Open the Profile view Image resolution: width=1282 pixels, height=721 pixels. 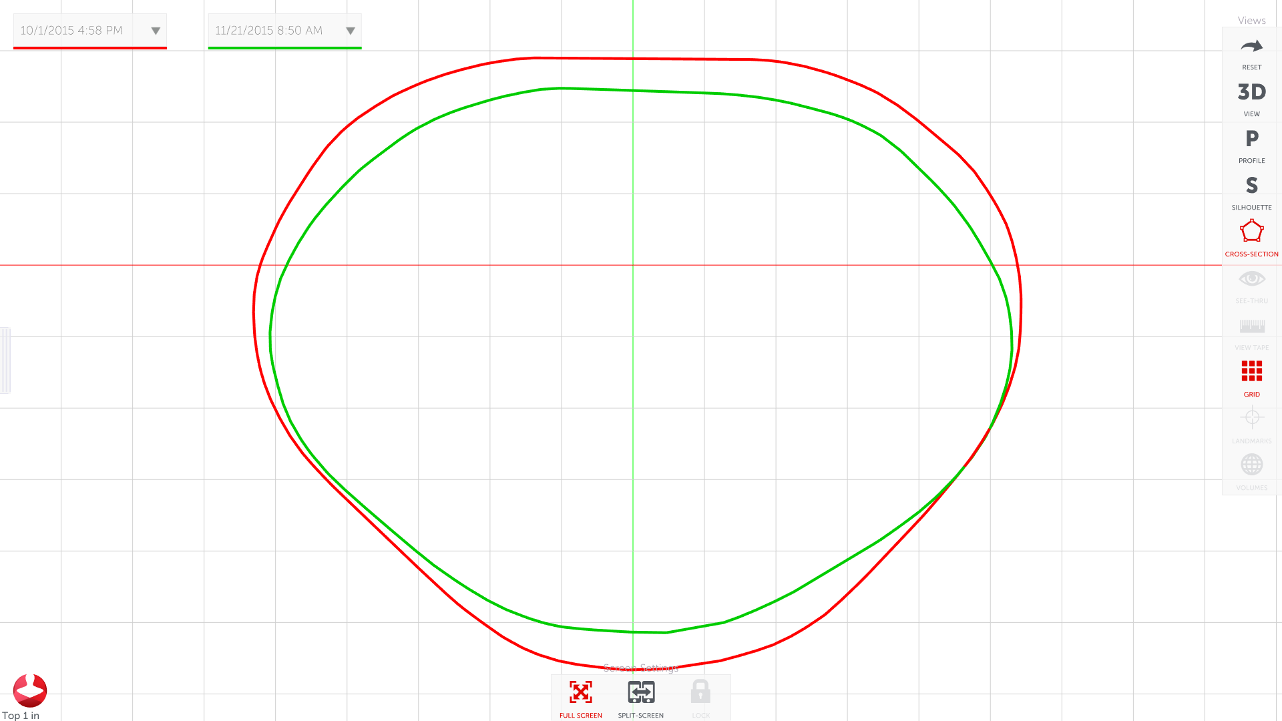tap(1251, 140)
